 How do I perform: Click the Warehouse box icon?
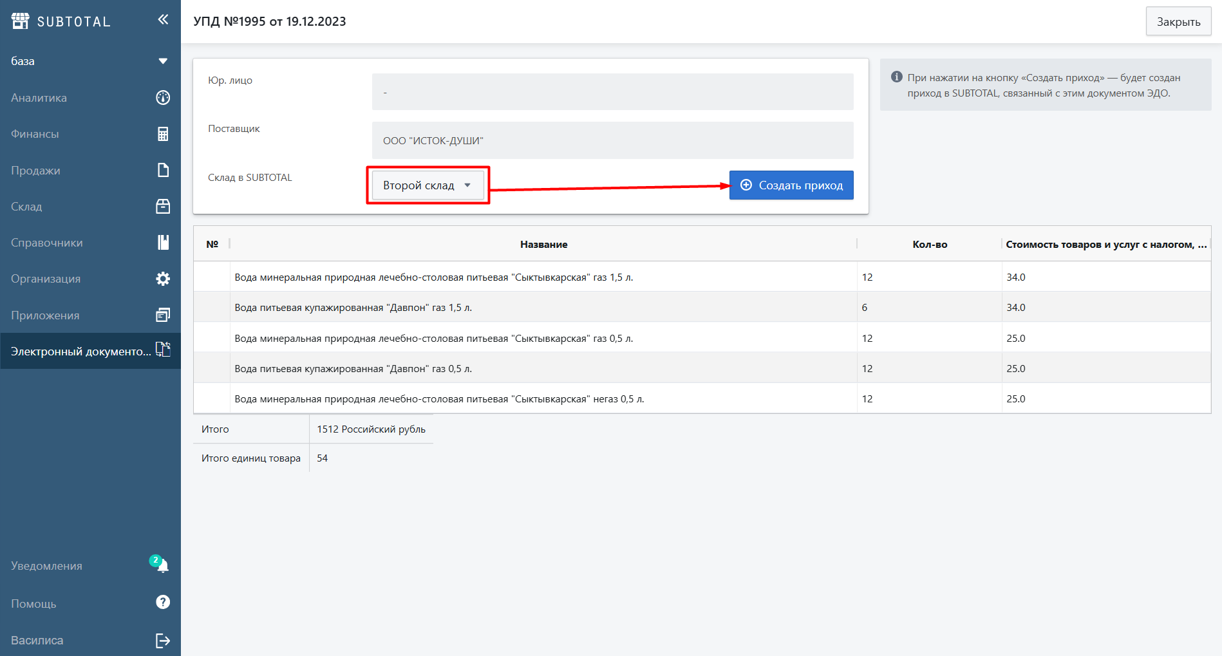pos(163,207)
